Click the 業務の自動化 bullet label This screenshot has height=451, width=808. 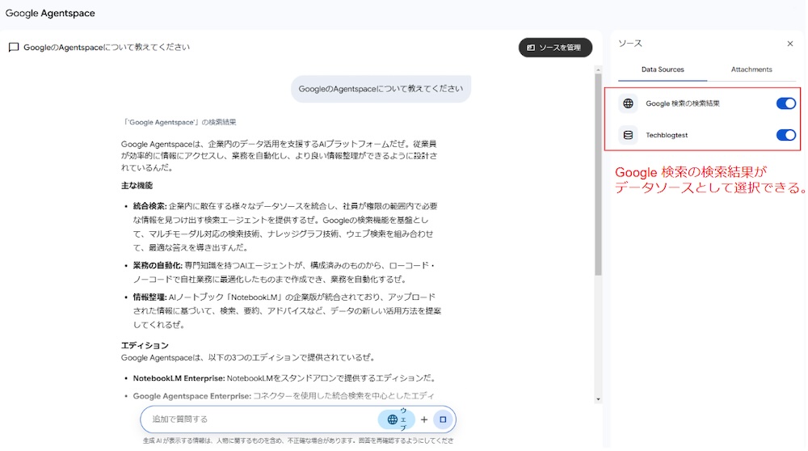(158, 265)
